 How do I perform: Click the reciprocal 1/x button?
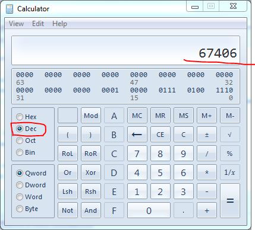pos(230,172)
